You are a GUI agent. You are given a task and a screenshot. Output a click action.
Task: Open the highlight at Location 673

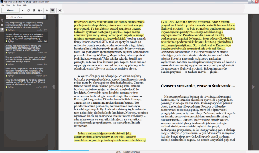[x=26, y=49]
